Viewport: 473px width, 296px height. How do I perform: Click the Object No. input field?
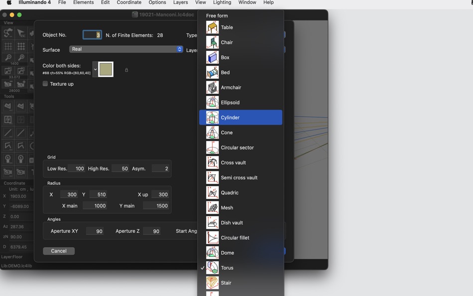(x=92, y=35)
